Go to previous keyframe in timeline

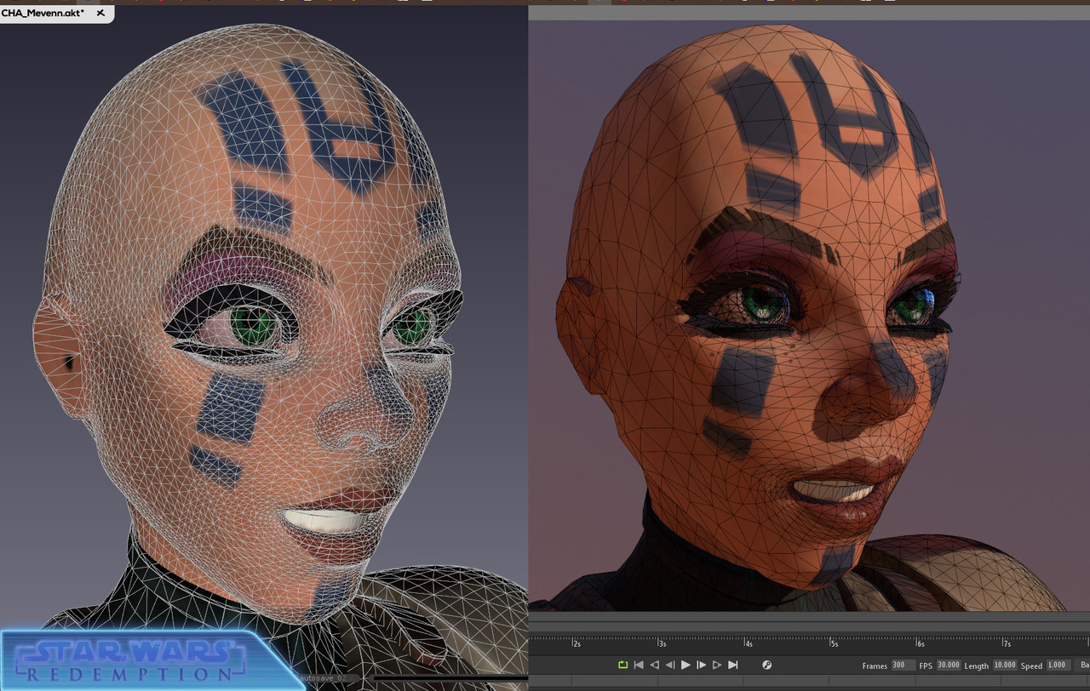654,665
